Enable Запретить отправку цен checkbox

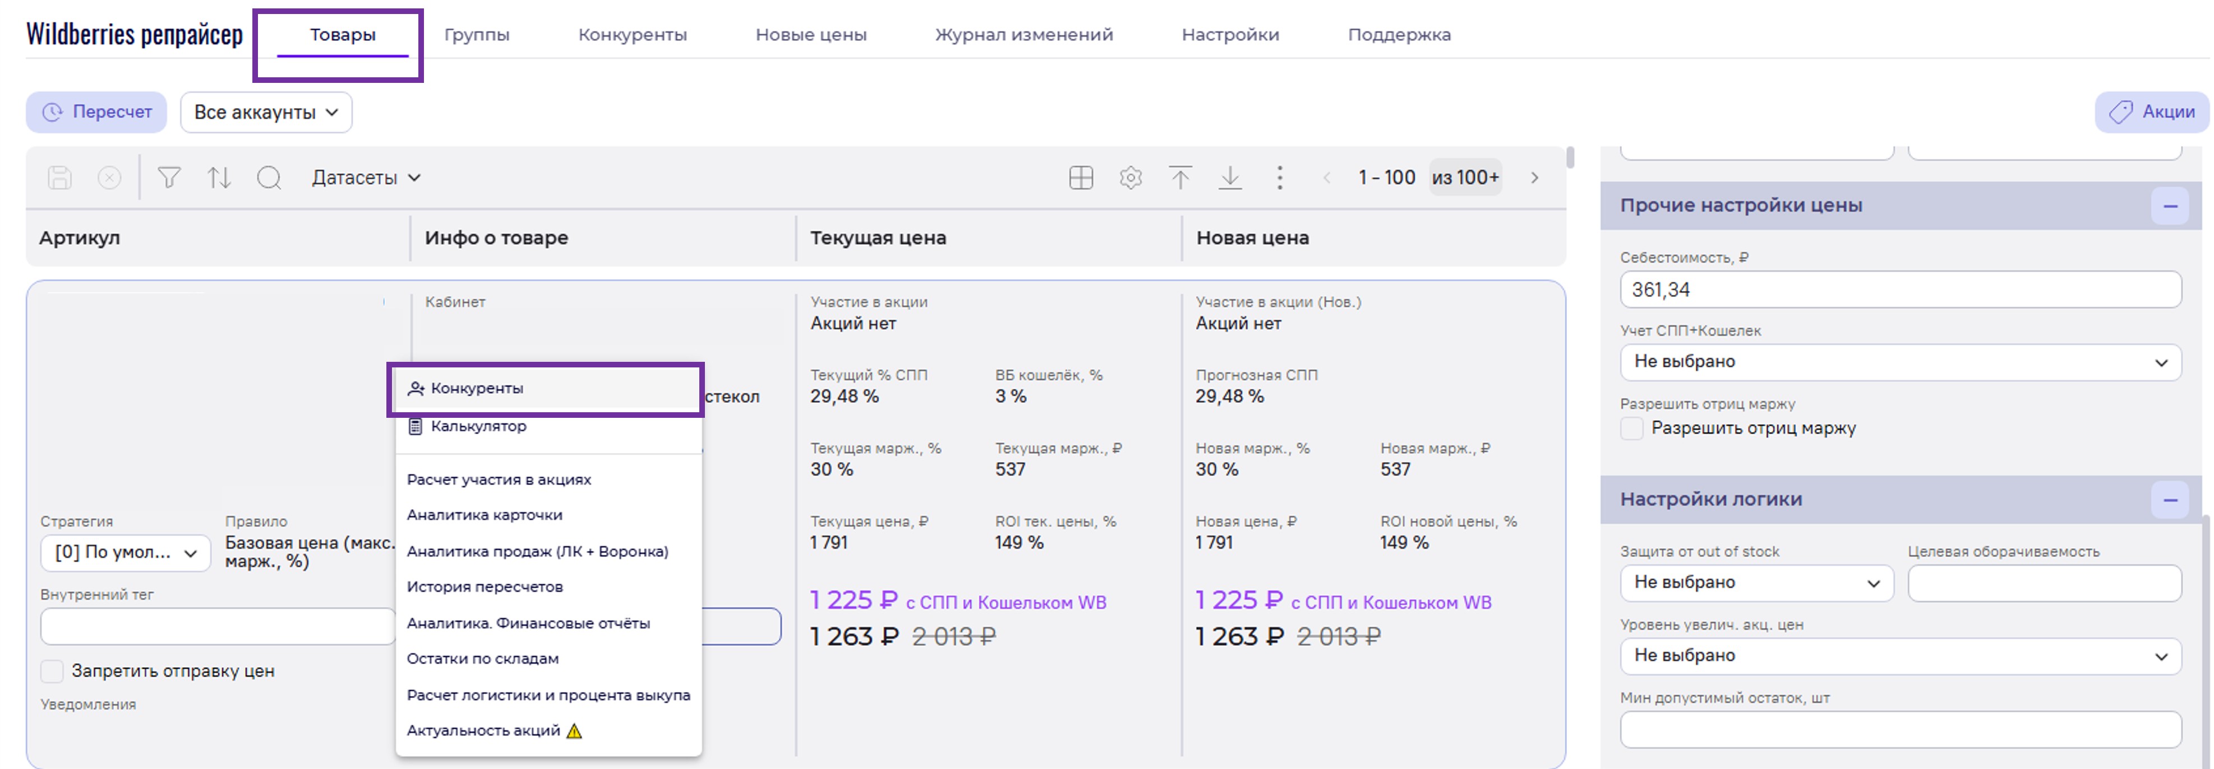pyautogui.click(x=52, y=671)
